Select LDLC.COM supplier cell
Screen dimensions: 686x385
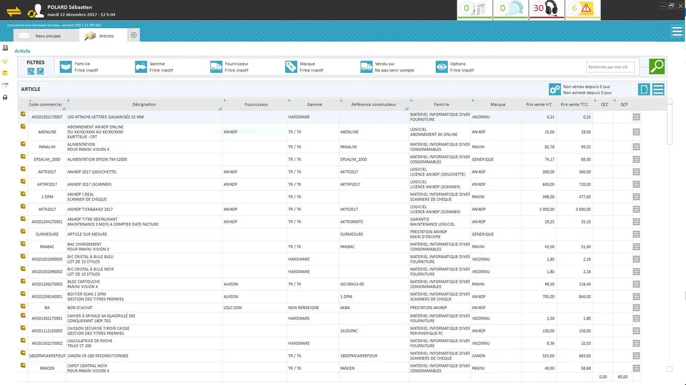tap(254, 307)
